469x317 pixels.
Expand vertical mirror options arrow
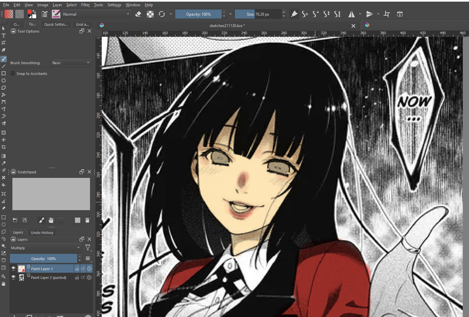(378, 14)
